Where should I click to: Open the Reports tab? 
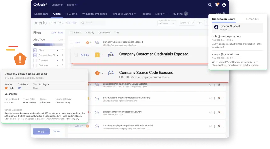coord(146,14)
